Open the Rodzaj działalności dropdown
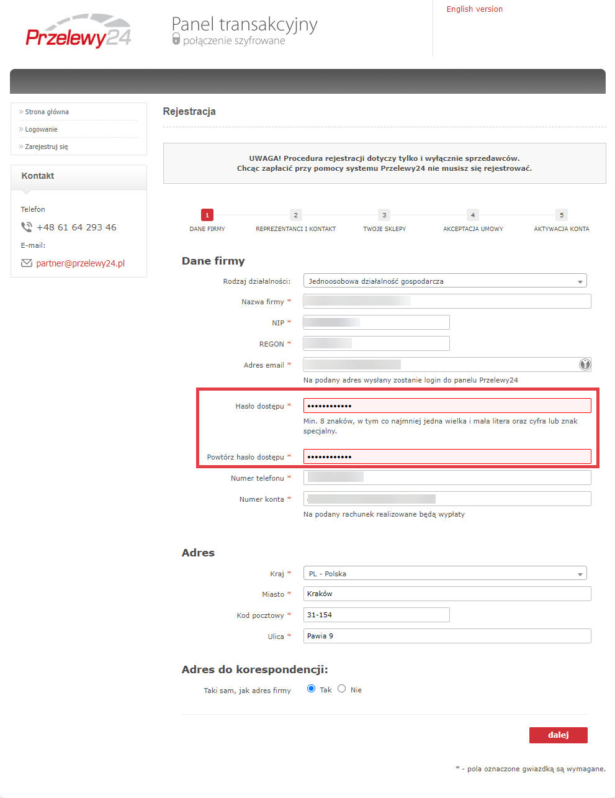The height and width of the screenshot is (798, 615). 445,281
